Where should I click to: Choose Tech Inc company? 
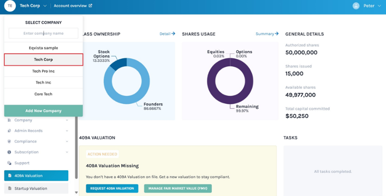[44, 83]
